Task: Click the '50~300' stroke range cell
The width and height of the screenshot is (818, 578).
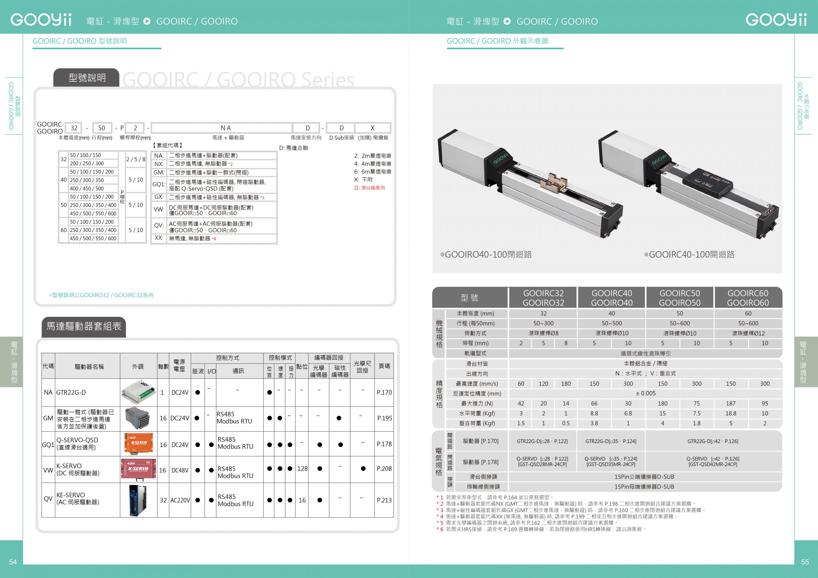Action: tap(543, 323)
